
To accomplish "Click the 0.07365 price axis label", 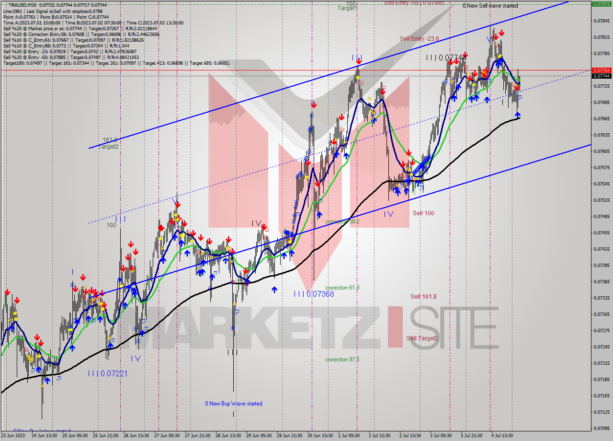I will 602,281.
